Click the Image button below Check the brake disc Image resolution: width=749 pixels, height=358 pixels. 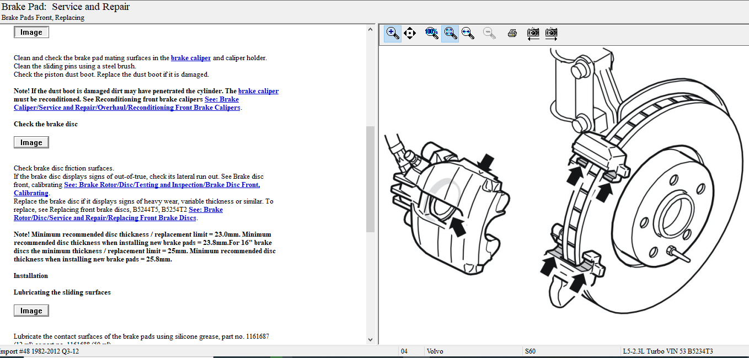[31, 142]
